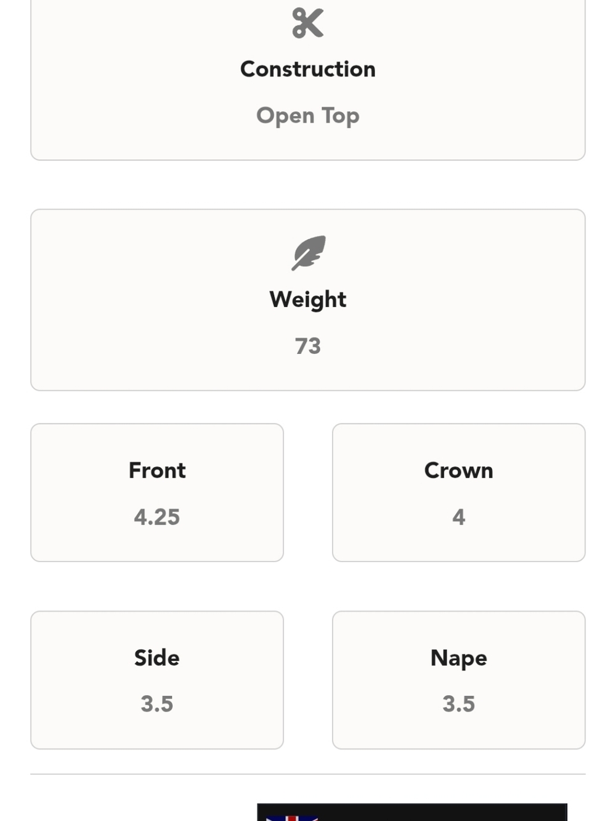Screen dimensions: 616x821
Task: Click the Side label
Action: 157,658
